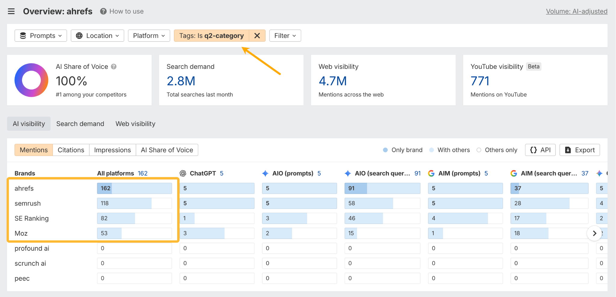Select the AI Share of Voice tab
Viewport: 616px width, 297px height.
coord(167,150)
